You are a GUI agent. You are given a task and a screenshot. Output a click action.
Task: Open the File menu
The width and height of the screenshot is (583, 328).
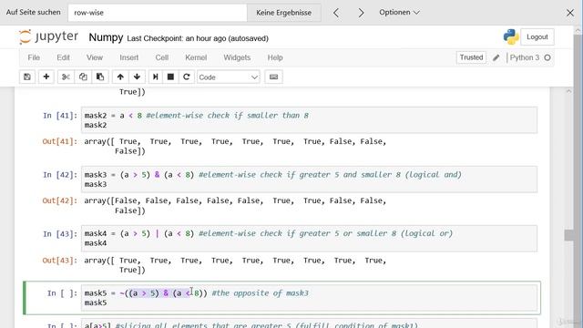(34, 57)
